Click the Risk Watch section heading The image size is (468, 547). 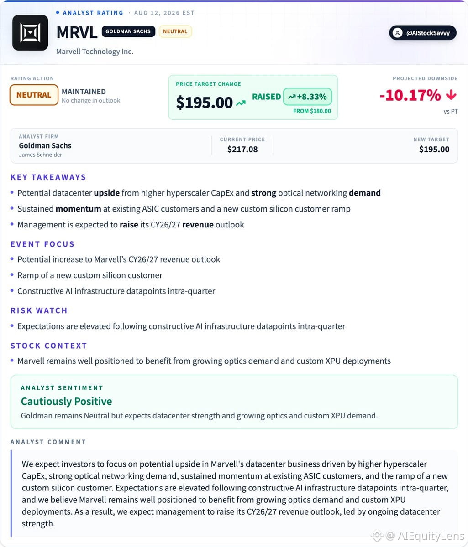click(39, 310)
